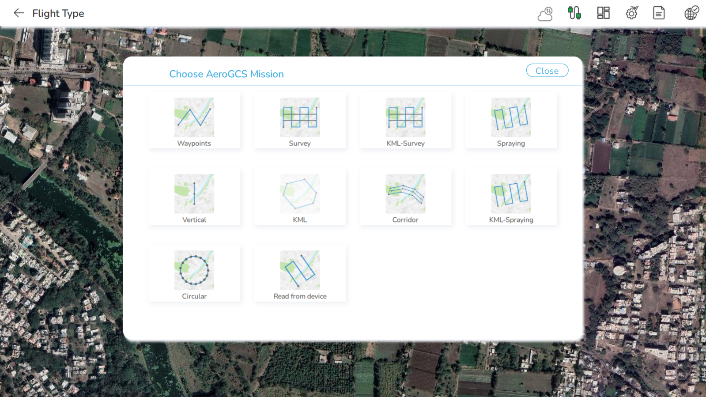This screenshot has height=397, width=706.
Task: Click the green cable connection icon
Action: coord(574,13)
